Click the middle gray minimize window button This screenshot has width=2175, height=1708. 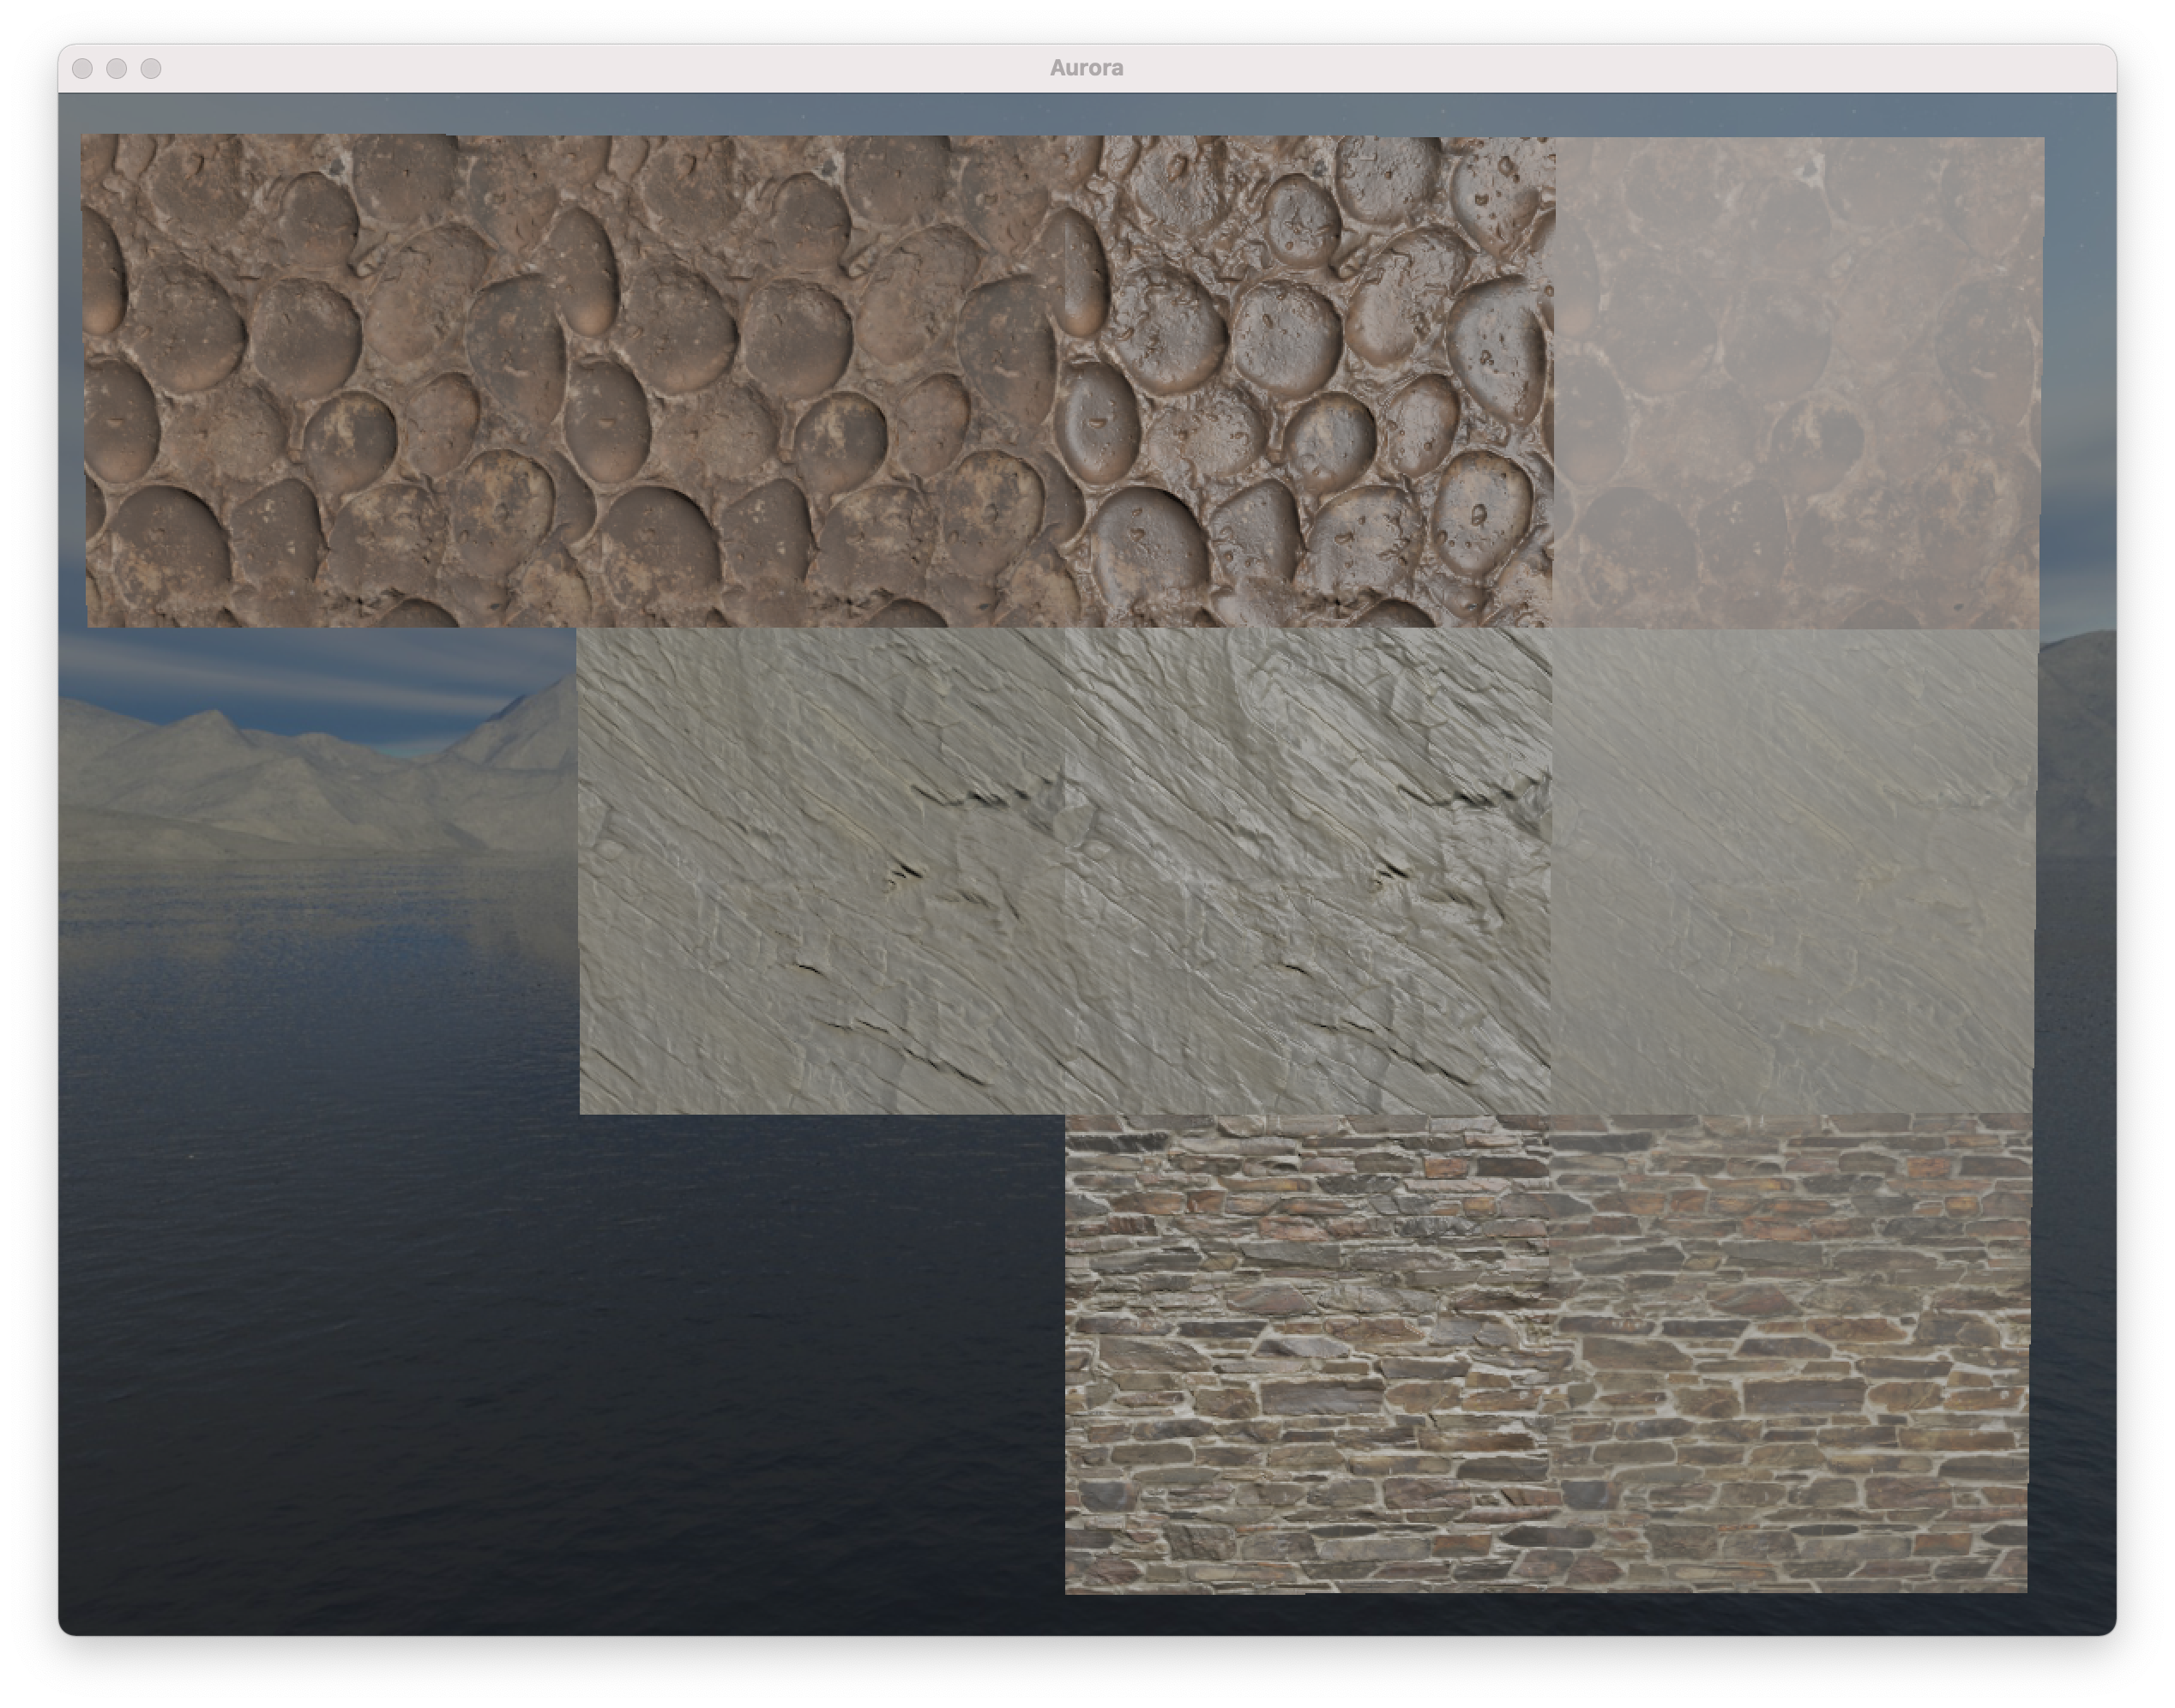point(117,68)
